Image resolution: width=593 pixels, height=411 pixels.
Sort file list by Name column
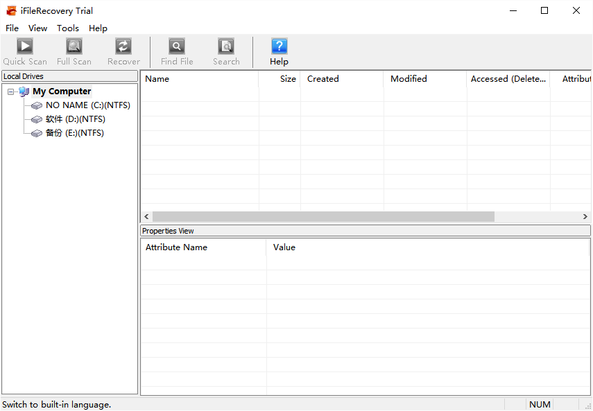tap(200, 79)
